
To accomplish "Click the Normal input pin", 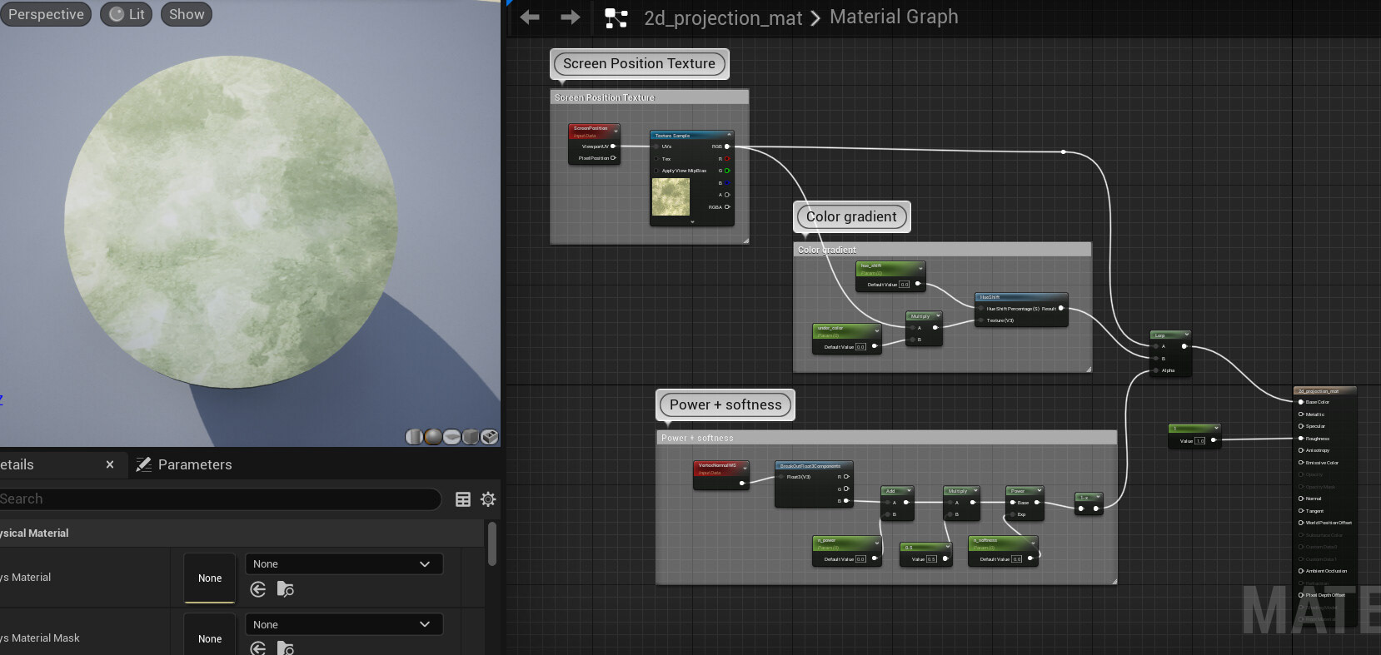I will click(1301, 499).
